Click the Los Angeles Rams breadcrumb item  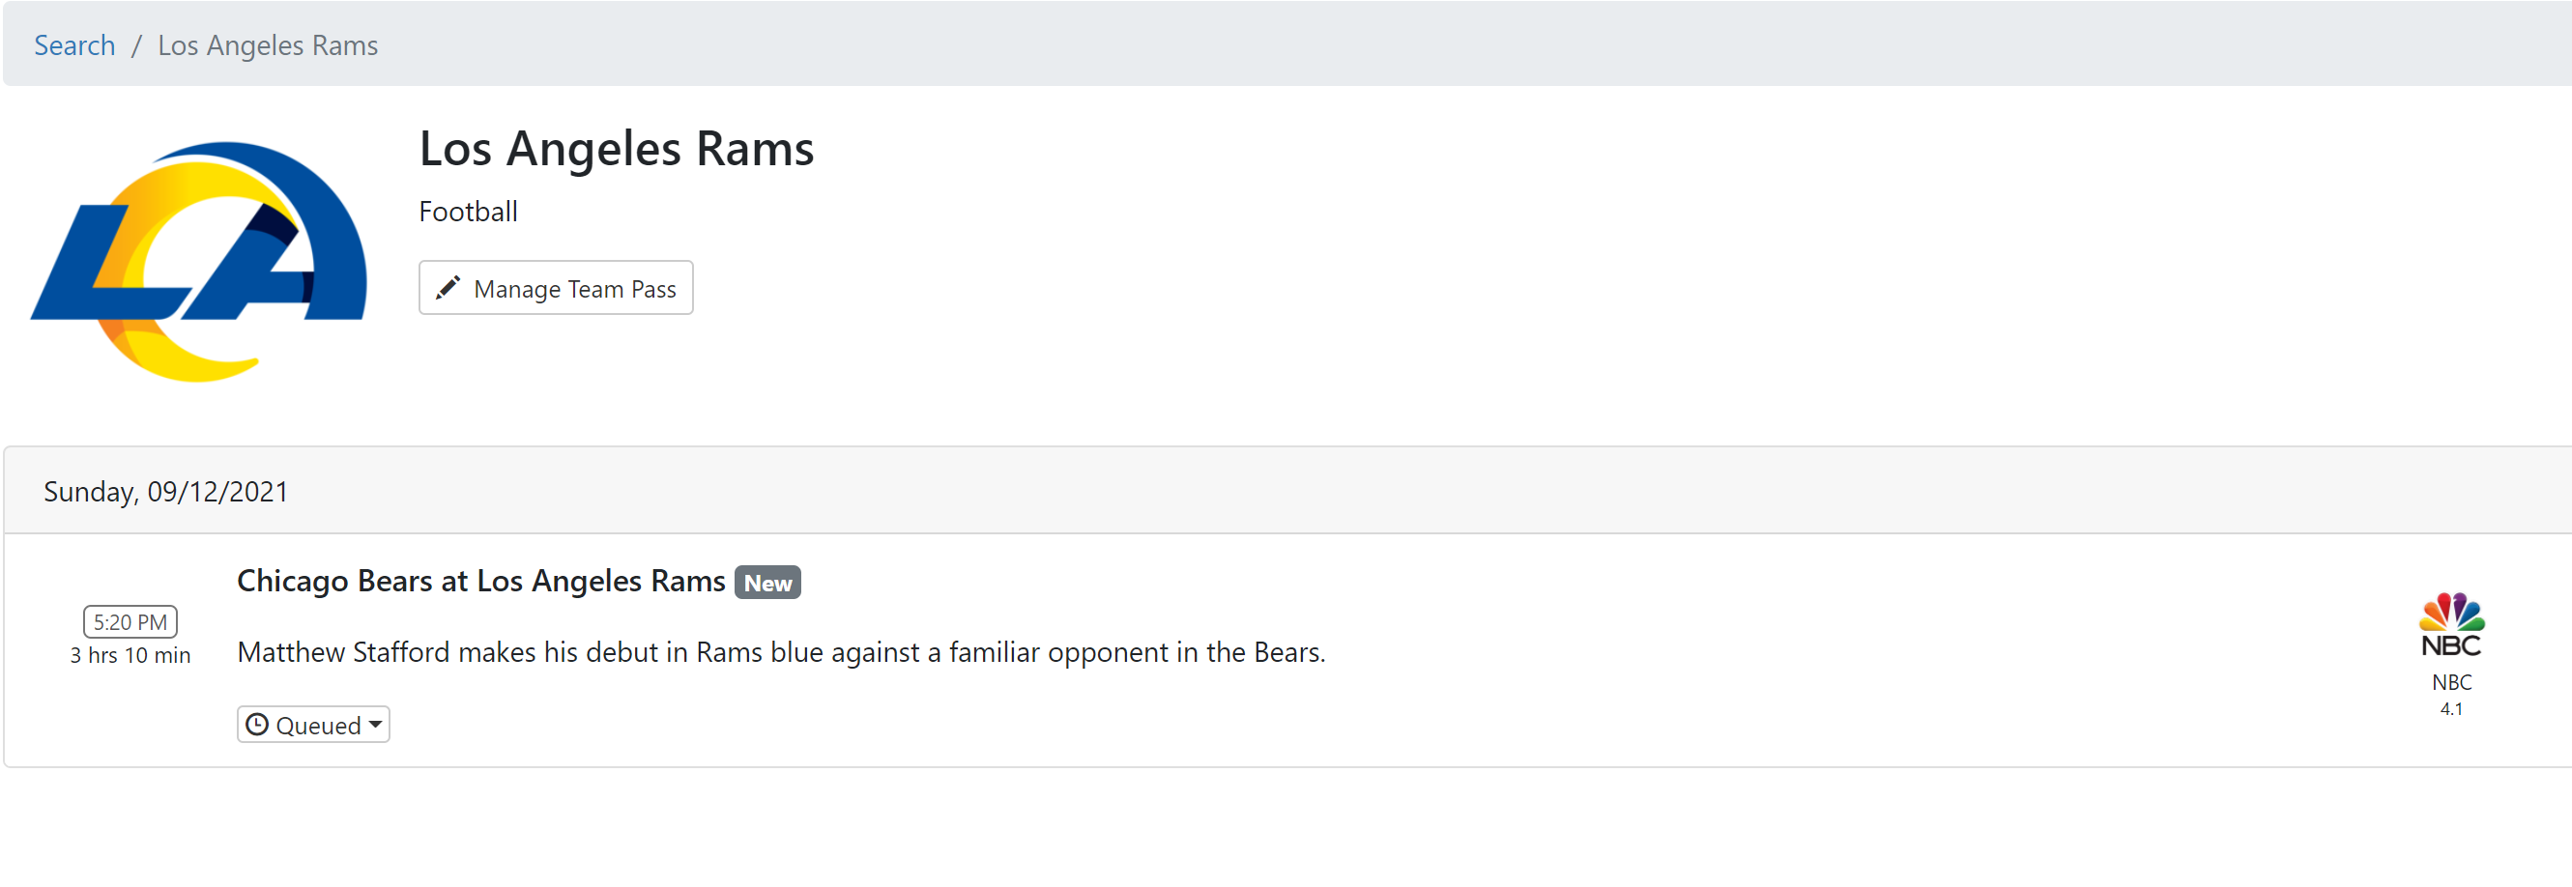click(268, 46)
